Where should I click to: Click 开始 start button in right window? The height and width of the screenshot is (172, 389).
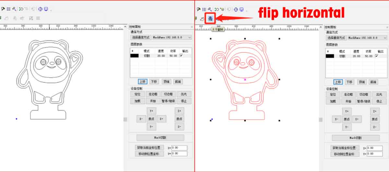click(x=348, y=101)
